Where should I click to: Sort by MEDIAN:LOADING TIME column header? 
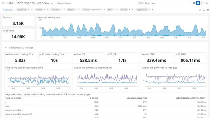coord(137,98)
